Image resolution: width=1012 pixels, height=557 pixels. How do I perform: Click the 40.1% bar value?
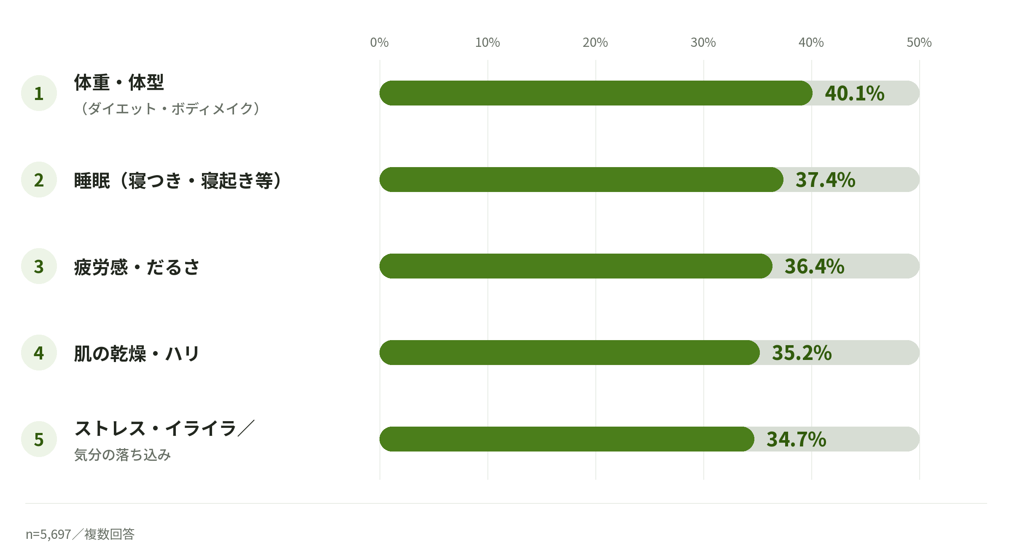[855, 93]
